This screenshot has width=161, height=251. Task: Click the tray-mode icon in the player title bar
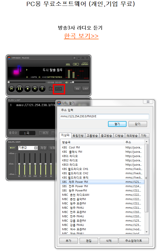[83, 58]
